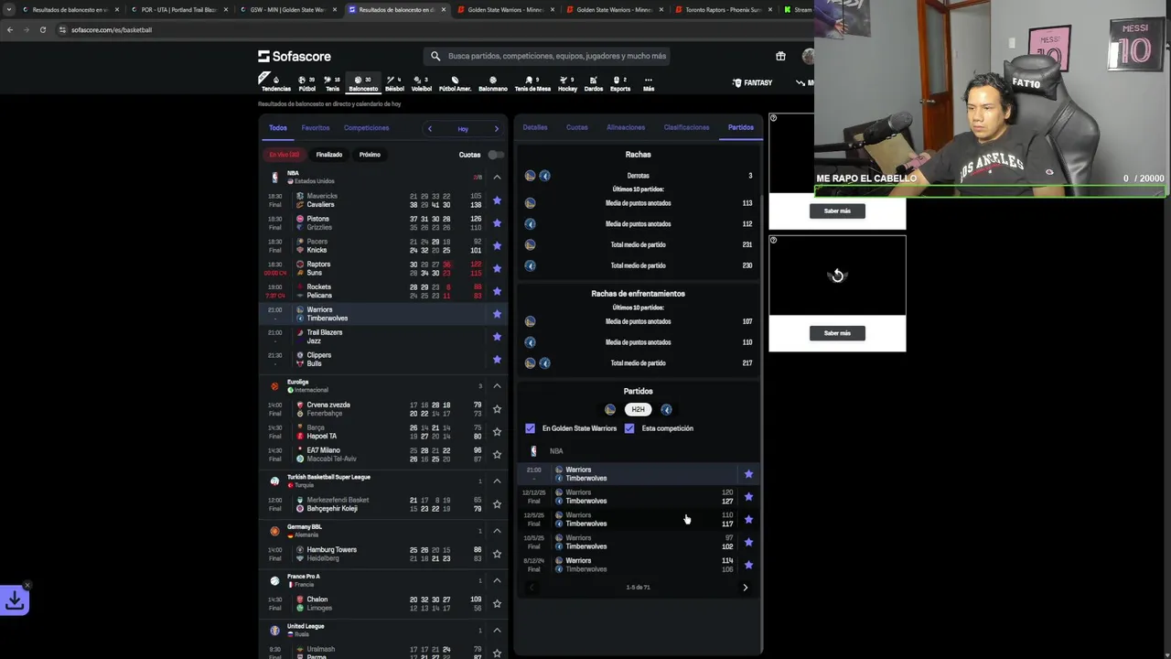Open the Hockey category
This screenshot has width=1171, height=659.
(567, 83)
